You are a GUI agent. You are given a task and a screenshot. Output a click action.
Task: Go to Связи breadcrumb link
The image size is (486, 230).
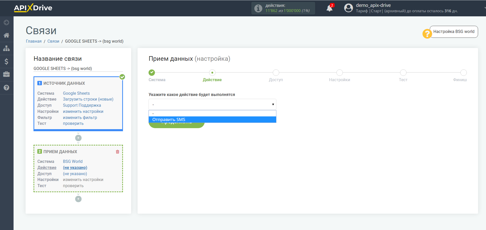(53, 41)
